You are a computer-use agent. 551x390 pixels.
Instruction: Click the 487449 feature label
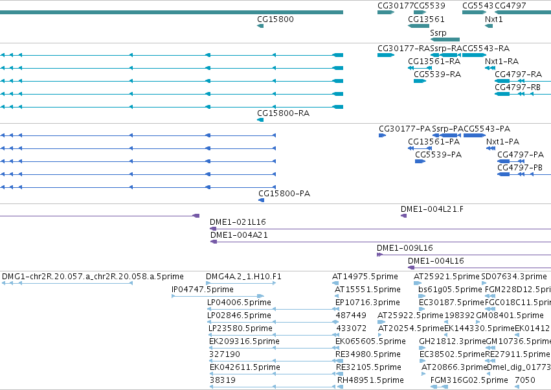tap(351, 315)
